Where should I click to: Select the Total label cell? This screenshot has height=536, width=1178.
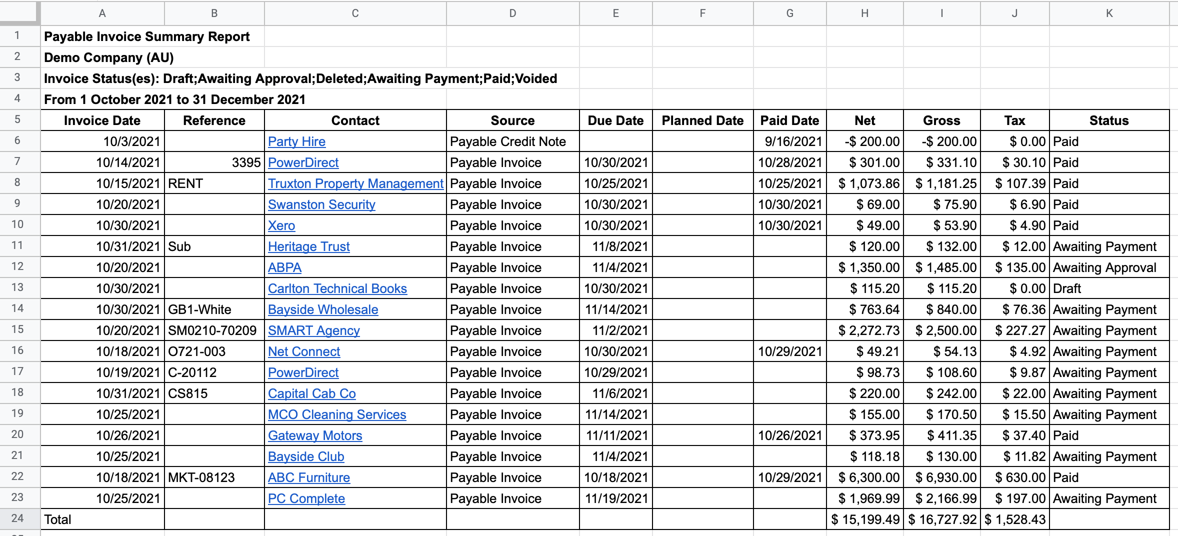[x=102, y=519]
